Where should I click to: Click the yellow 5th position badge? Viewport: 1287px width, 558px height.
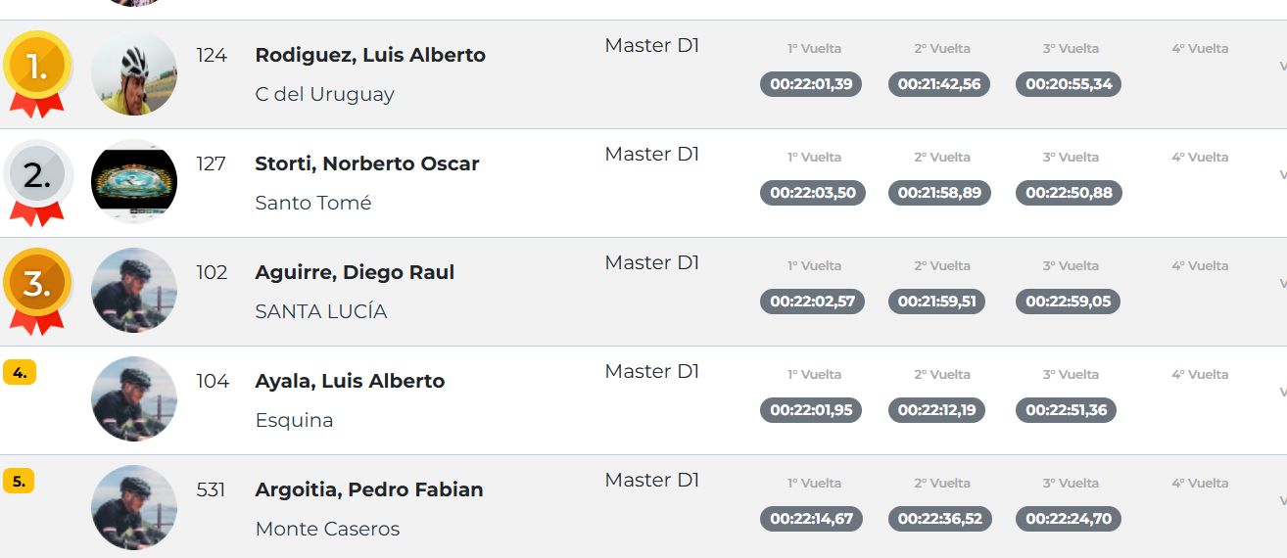(19, 481)
